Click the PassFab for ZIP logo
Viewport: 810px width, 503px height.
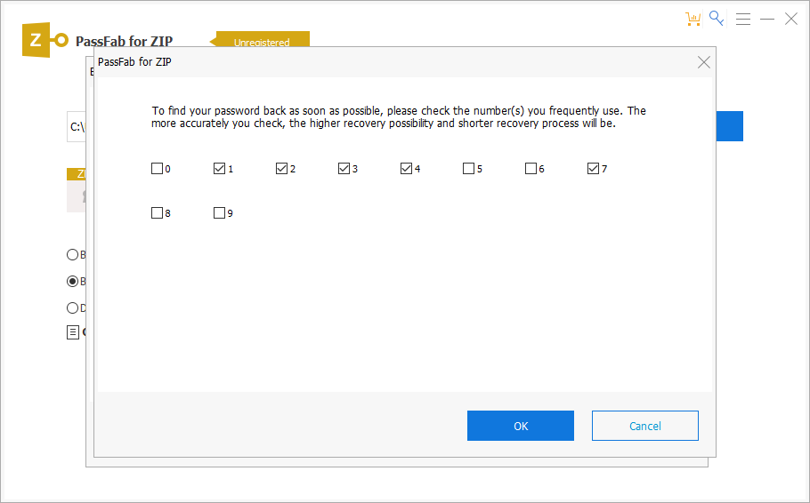[x=45, y=40]
